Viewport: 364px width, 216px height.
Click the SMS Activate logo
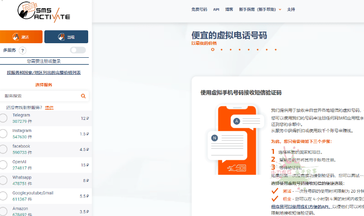coord(44,12)
